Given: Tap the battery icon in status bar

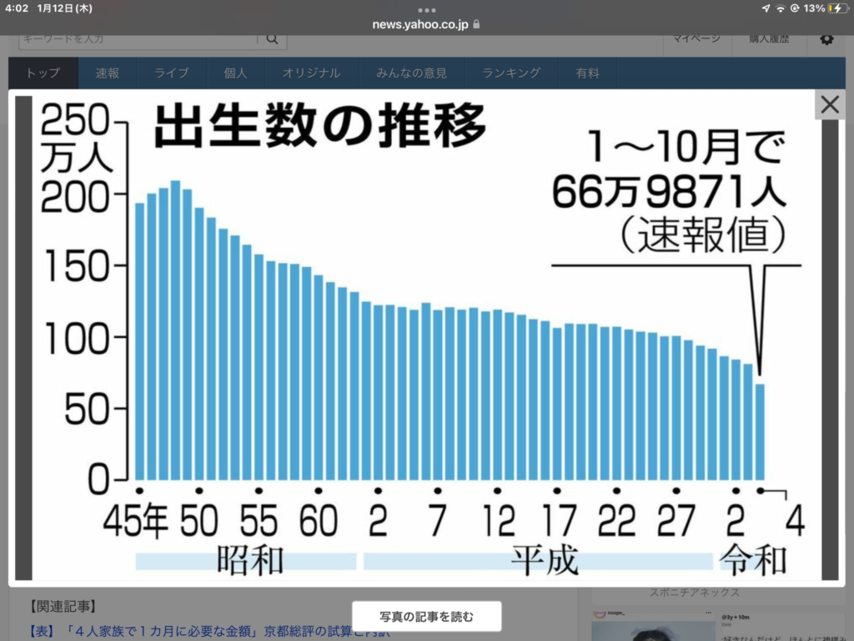Looking at the screenshot, I should point(836,8).
